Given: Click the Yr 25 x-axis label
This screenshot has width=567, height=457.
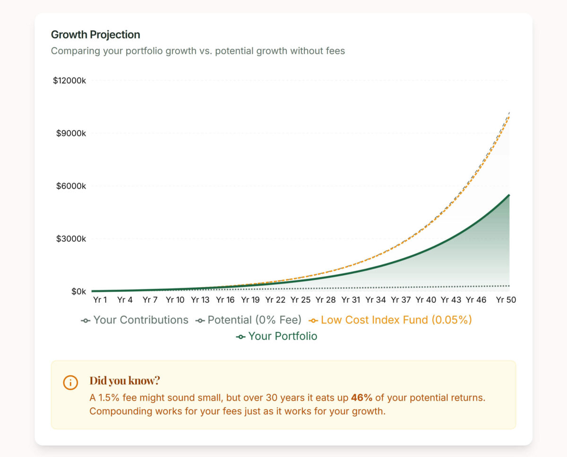Looking at the screenshot, I should coord(300,300).
